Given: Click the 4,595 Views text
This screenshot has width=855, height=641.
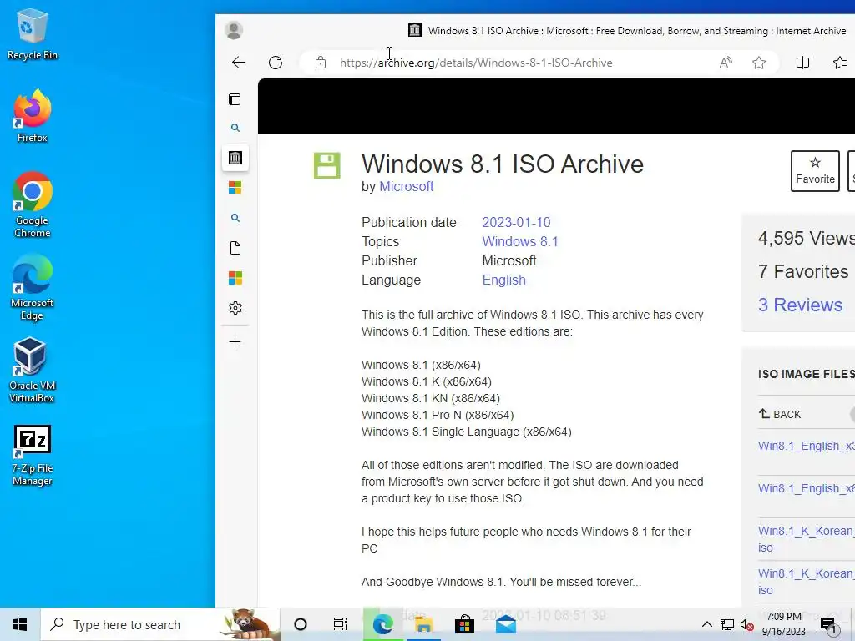Looking at the screenshot, I should point(806,238).
